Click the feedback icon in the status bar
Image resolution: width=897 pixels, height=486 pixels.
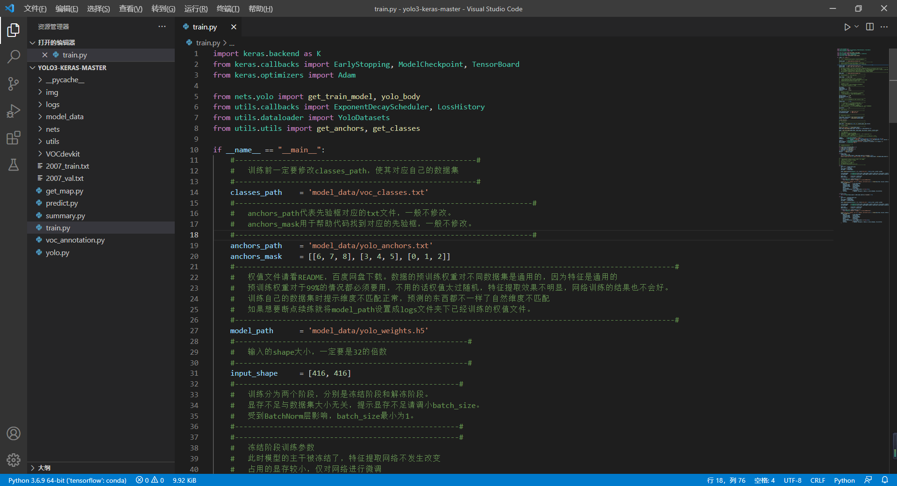click(868, 480)
